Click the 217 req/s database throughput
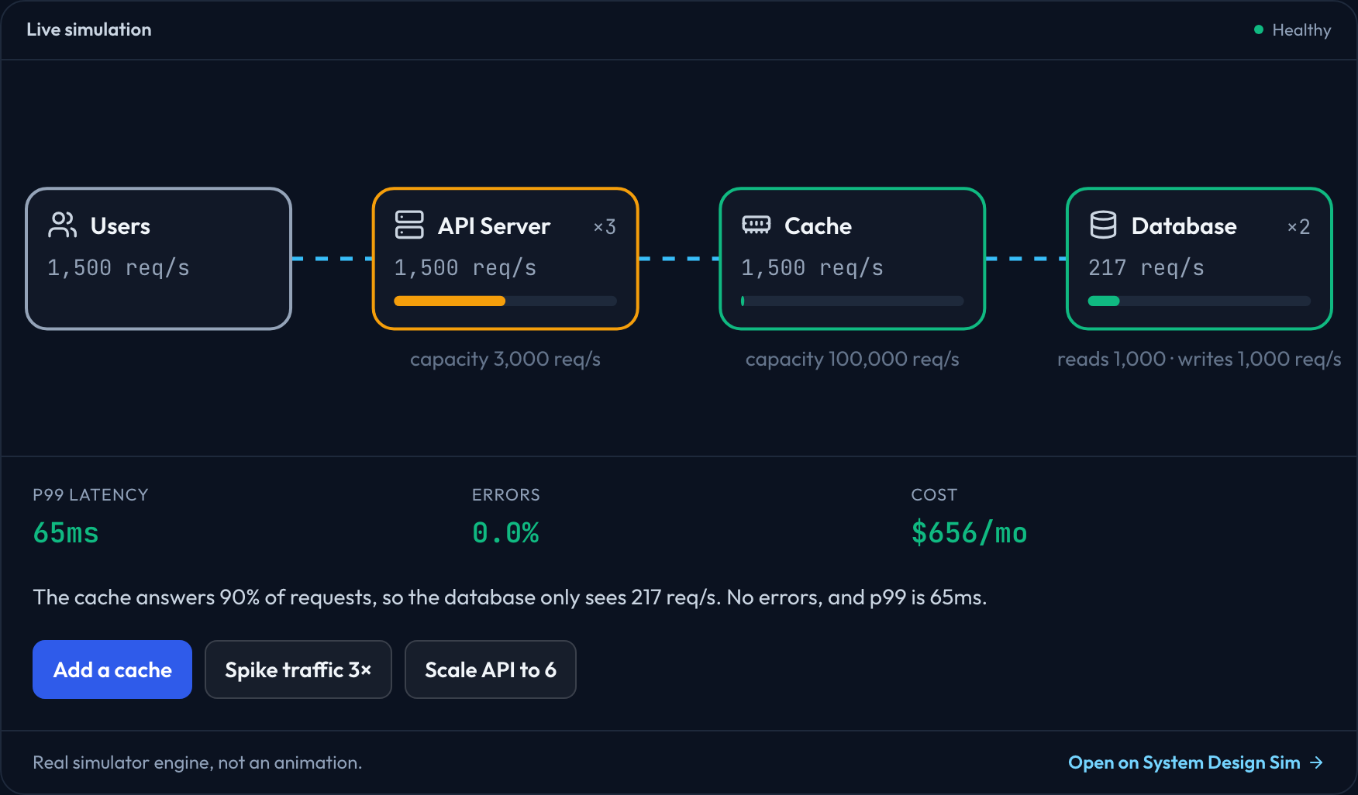This screenshot has width=1358, height=795. point(1146,267)
